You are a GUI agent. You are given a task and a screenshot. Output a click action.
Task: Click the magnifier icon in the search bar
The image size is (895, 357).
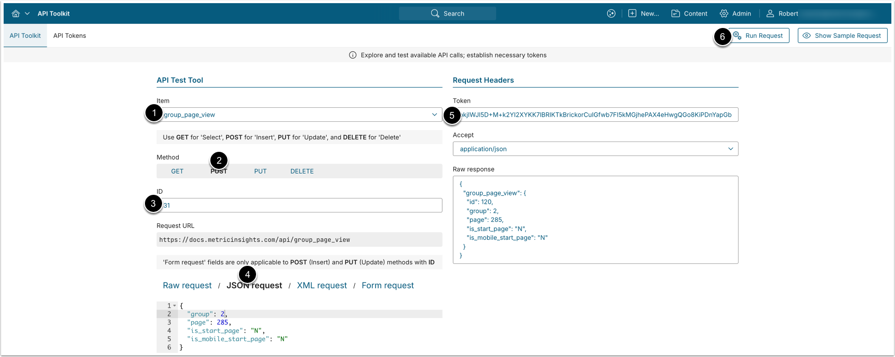click(435, 13)
